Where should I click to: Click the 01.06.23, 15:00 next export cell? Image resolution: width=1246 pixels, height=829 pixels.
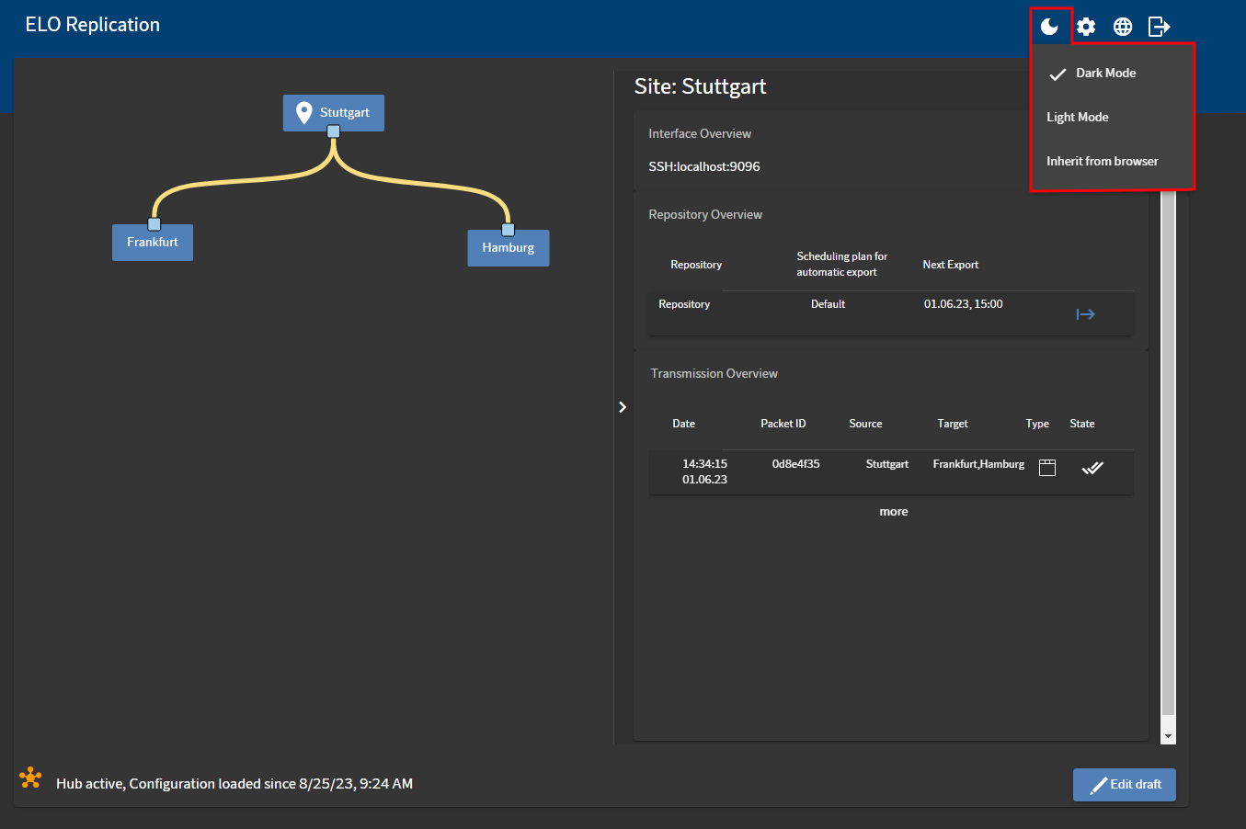click(x=964, y=304)
